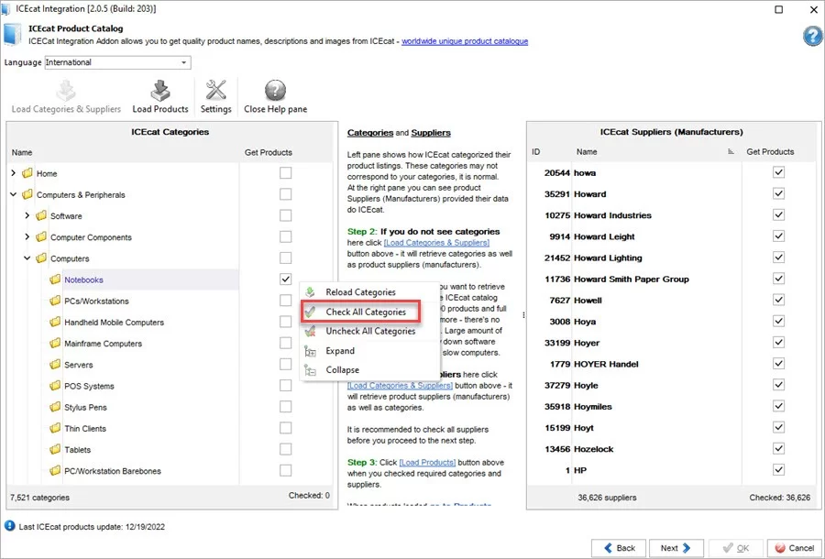Click the Next button

click(676, 548)
